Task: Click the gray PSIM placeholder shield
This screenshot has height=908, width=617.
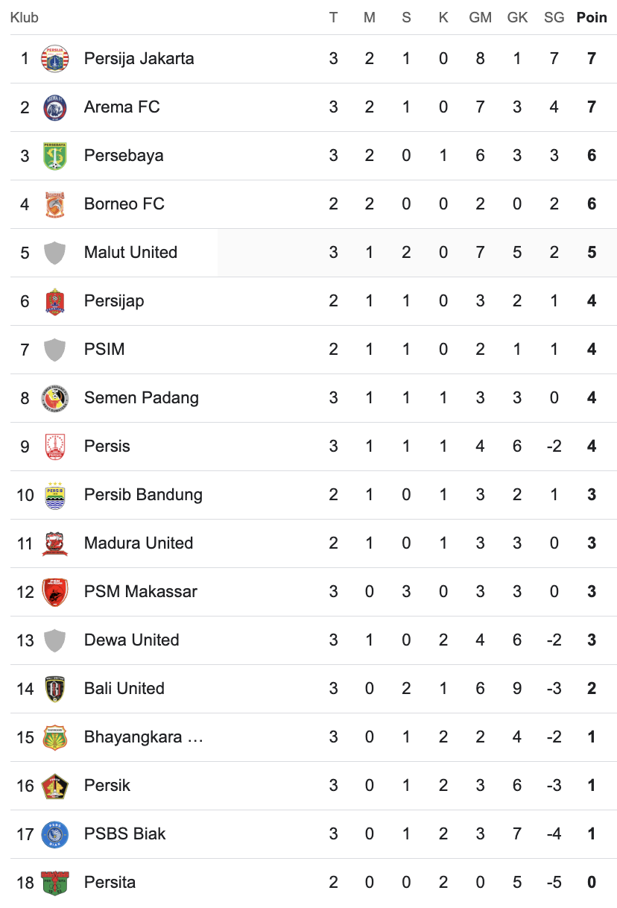Action: 55,350
